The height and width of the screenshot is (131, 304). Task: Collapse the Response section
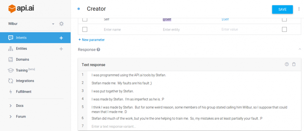coord(300,49)
